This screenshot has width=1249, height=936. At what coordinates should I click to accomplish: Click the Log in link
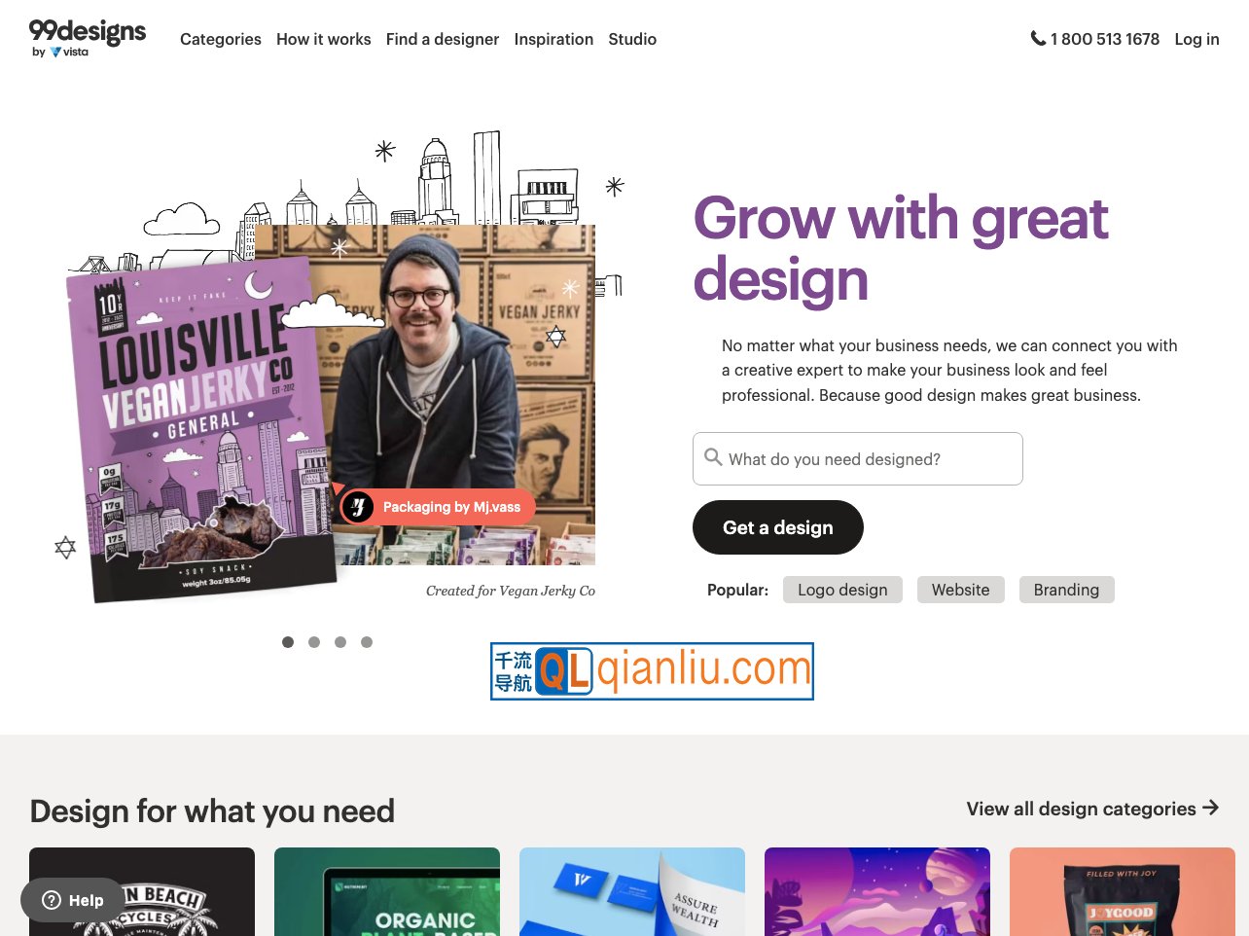click(x=1196, y=39)
